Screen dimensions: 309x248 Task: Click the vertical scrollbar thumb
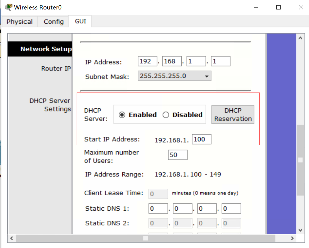pos(300,160)
